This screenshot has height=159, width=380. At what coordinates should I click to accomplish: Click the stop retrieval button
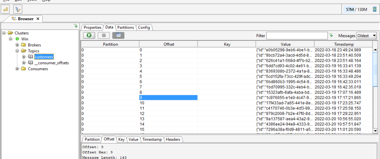coord(104,35)
